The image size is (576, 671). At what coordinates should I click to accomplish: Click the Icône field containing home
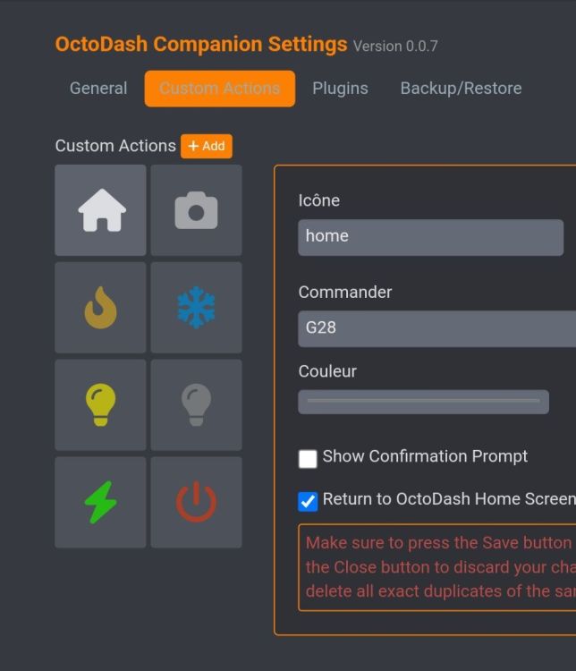pos(430,237)
